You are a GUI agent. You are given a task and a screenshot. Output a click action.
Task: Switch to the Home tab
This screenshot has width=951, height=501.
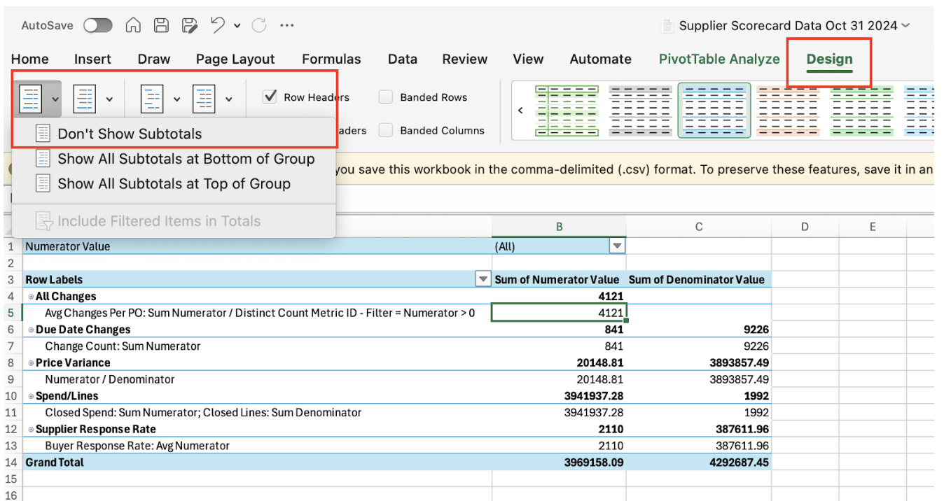coord(30,59)
